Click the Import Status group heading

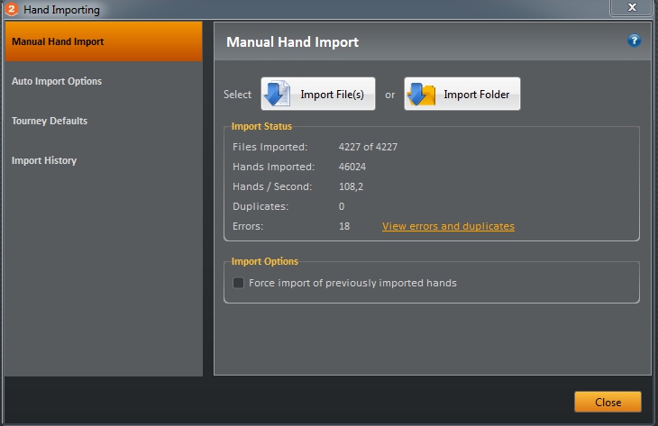(x=261, y=126)
